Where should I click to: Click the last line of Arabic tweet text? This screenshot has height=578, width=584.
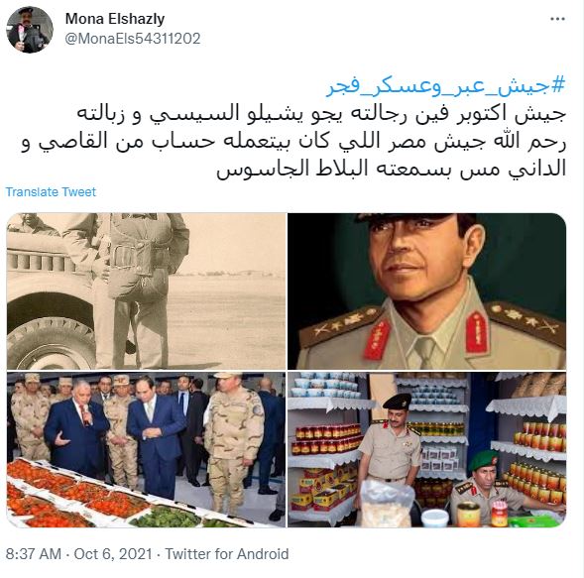click(391, 169)
